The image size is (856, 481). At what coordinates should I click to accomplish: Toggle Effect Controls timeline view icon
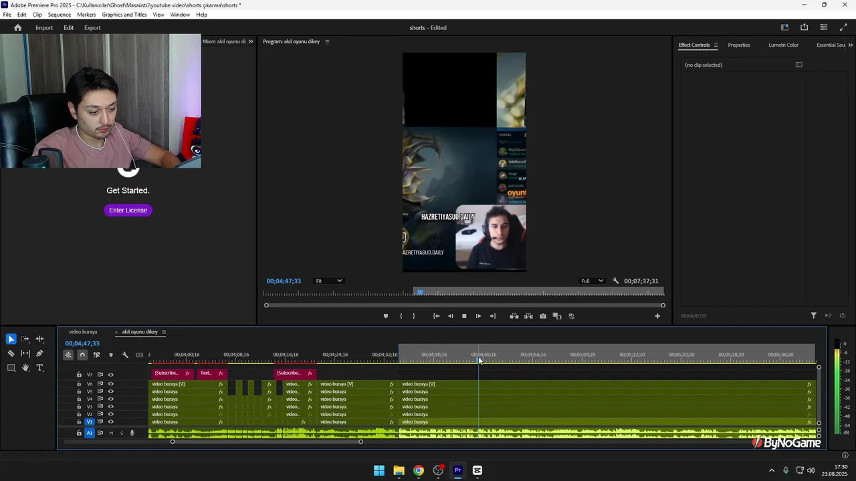click(798, 65)
